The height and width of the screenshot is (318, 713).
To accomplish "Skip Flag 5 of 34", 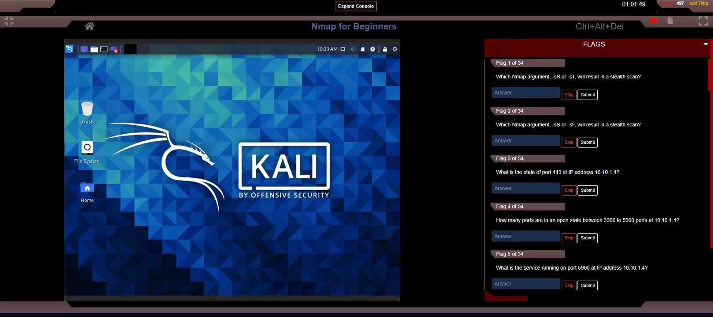I will click(x=569, y=285).
